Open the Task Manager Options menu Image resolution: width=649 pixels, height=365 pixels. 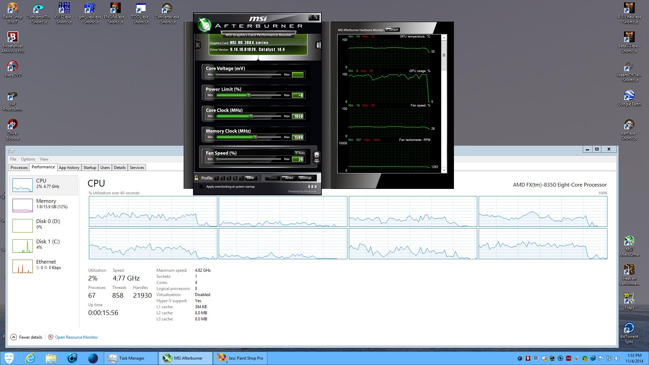click(28, 159)
